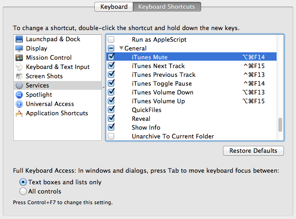
Task: Select Mission Control category label
Action: tap(49, 57)
